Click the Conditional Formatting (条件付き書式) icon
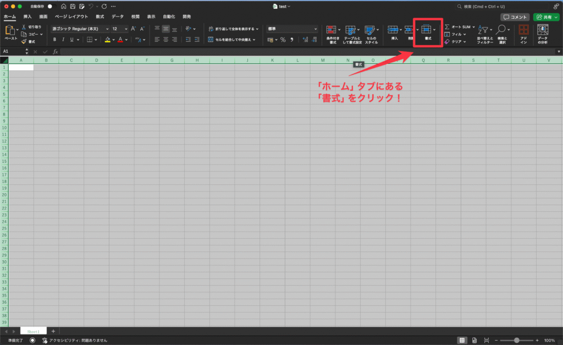 (x=331, y=30)
